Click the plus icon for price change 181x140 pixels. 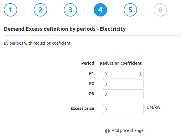click(107, 131)
